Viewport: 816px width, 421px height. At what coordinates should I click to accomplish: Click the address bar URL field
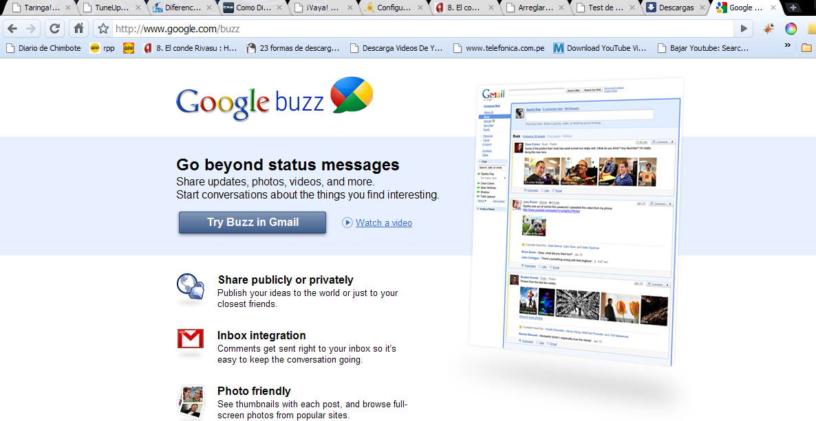[x=422, y=29]
